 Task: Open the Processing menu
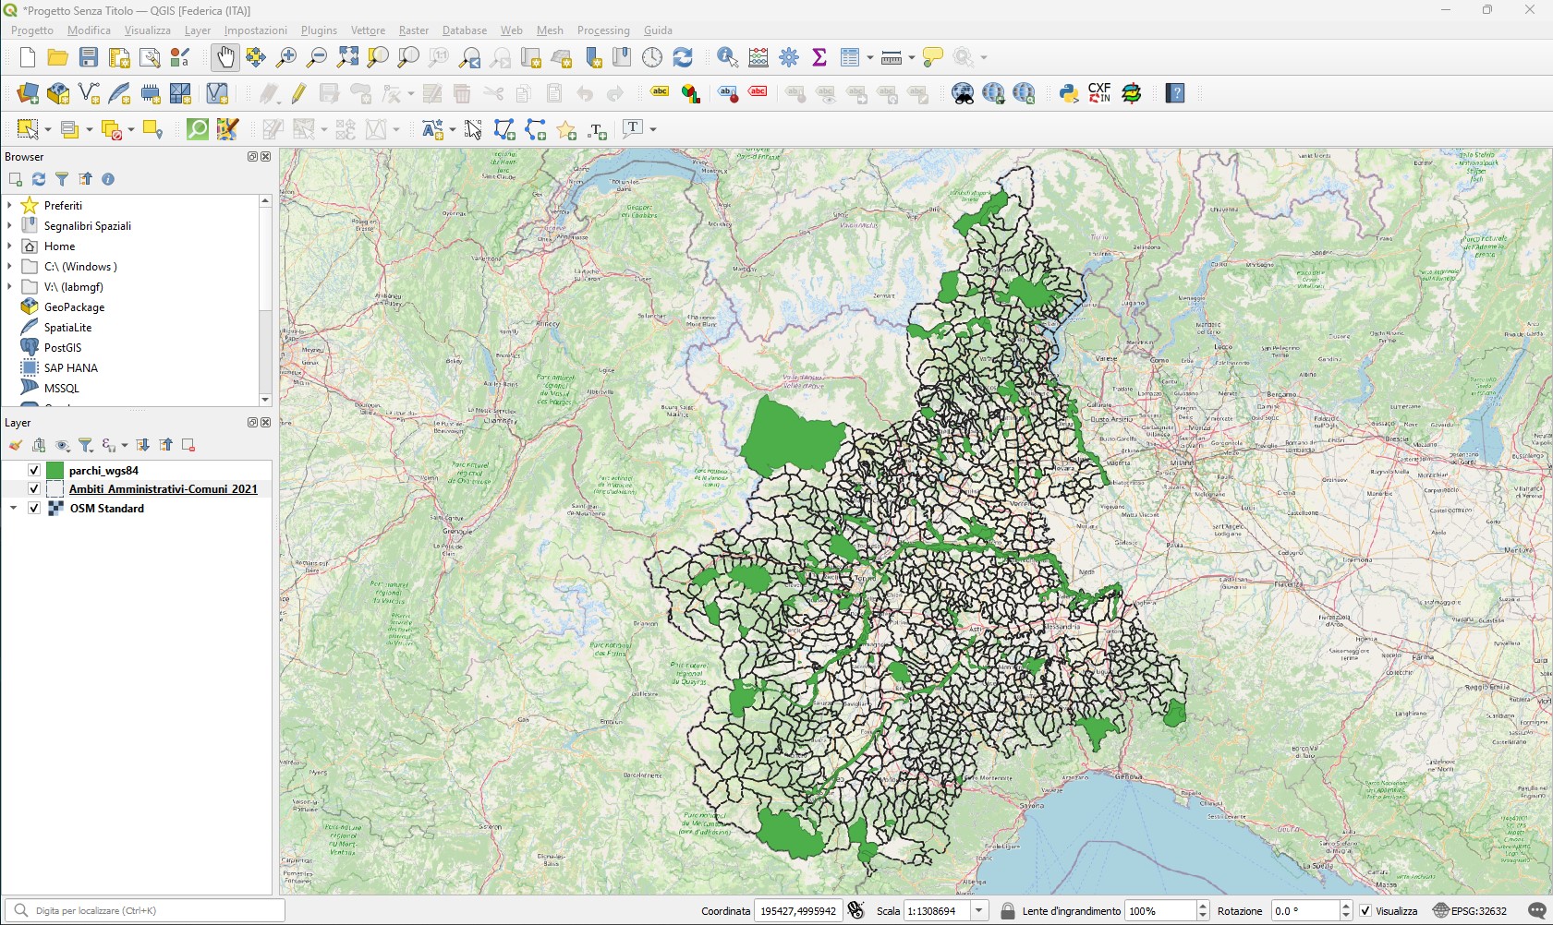602,30
